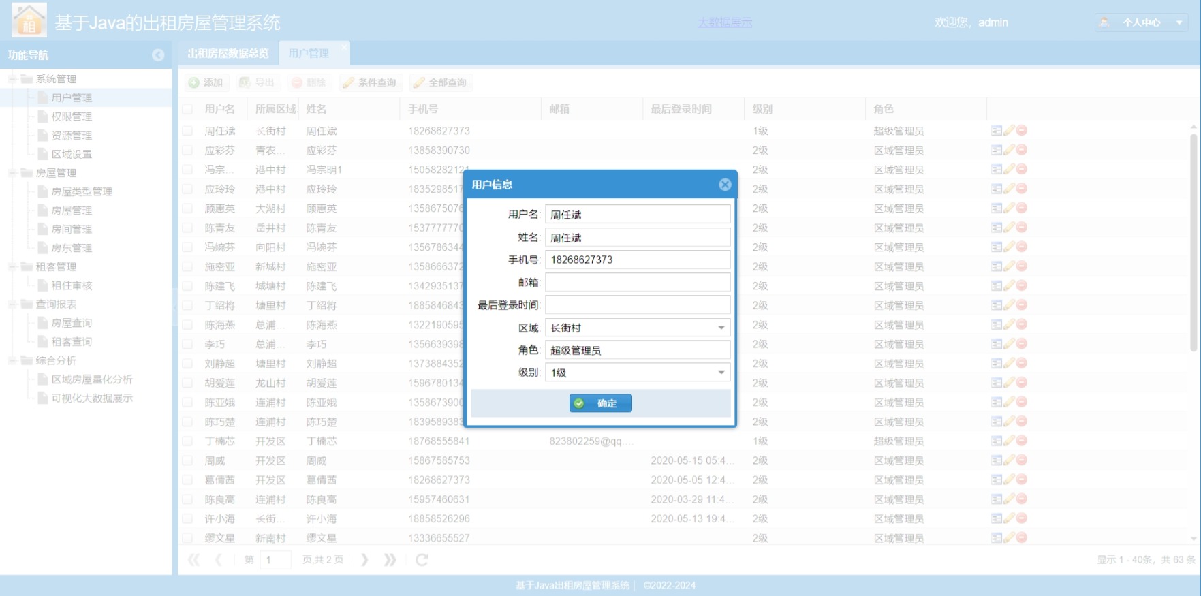This screenshot has height=596, width=1201.
Task: View details icon for user 周威
Action: pos(997,460)
